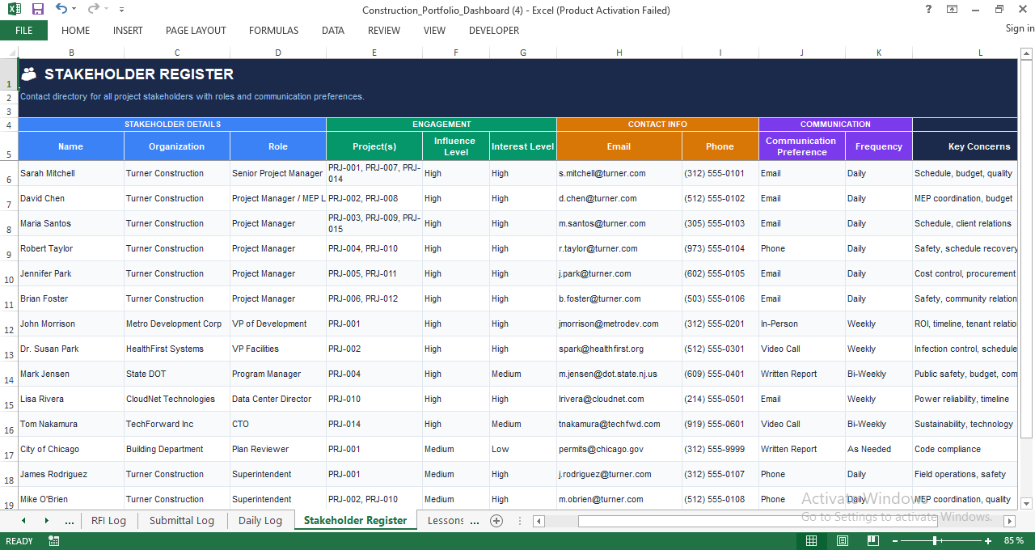This screenshot has width=1035, height=550.
Task: Click the Sign in link
Action: click(1020, 28)
